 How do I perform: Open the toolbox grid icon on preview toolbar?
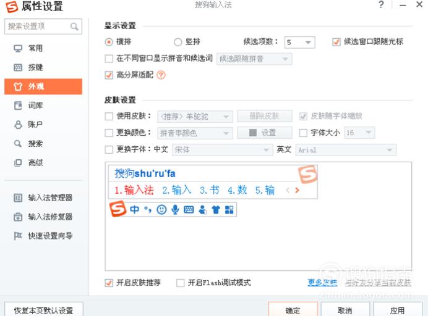pyautogui.click(x=229, y=209)
